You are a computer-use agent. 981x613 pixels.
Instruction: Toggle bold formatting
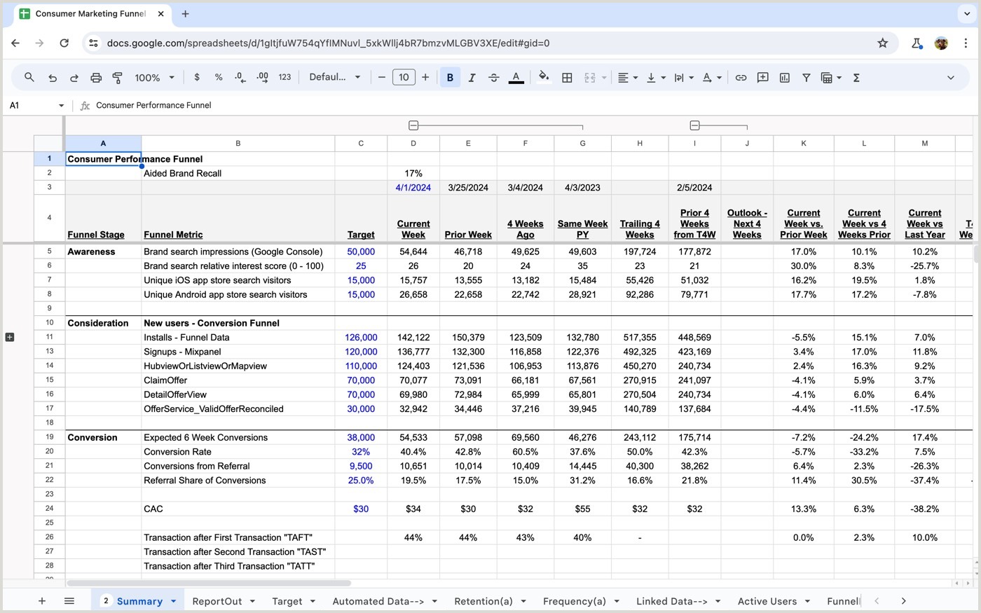450,78
